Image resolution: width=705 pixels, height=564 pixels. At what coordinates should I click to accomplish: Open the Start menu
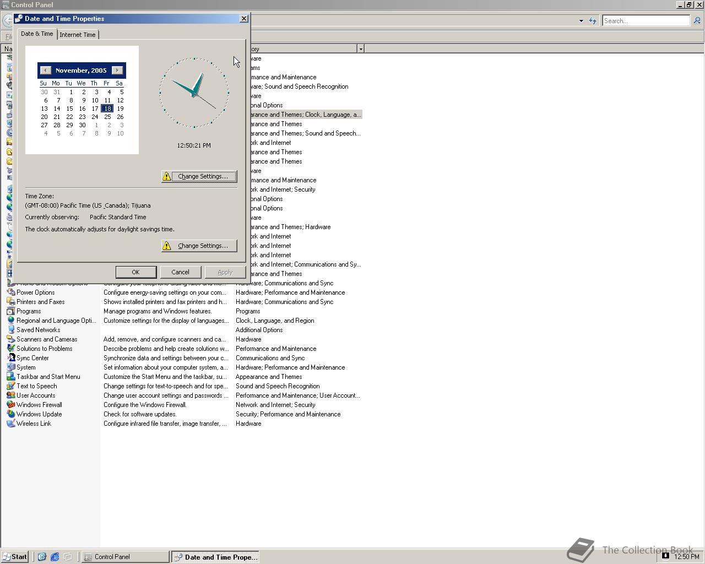pyautogui.click(x=15, y=557)
